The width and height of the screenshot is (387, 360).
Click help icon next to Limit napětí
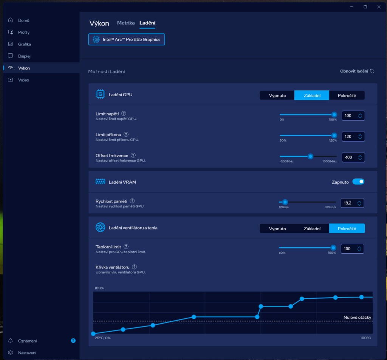pyautogui.click(x=124, y=114)
